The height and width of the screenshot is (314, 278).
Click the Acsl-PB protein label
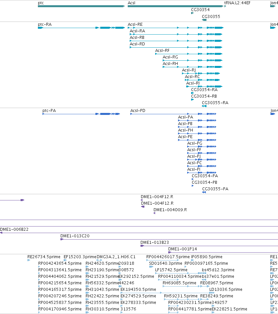coord(185,124)
